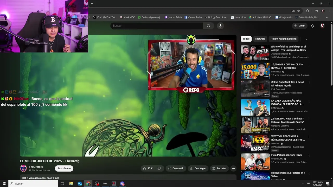
Task: Click the page vertical scrollbar
Action: click(x=331, y=55)
